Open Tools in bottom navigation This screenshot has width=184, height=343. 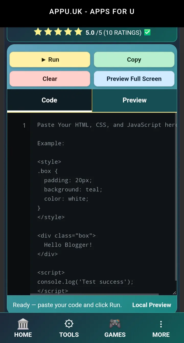tap(69, 328)
